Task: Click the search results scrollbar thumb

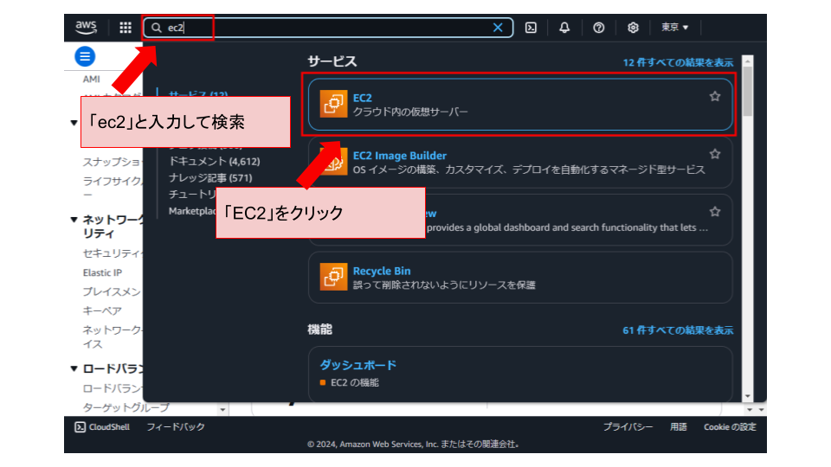Action: pos(748,91)
